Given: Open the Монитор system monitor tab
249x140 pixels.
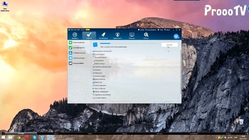Looking at the screenshot, I should click(132, 35).
